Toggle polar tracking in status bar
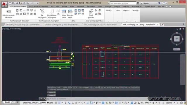Viewport: 187px width, 105px height. 76,103
